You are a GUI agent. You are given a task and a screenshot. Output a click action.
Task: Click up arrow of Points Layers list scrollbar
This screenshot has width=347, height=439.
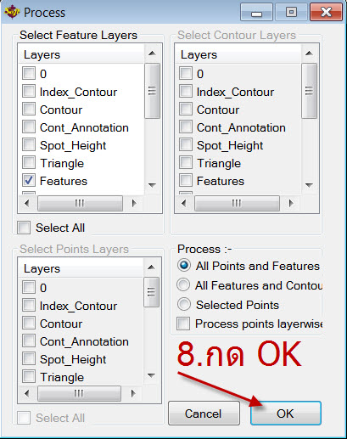click(152, 267)
